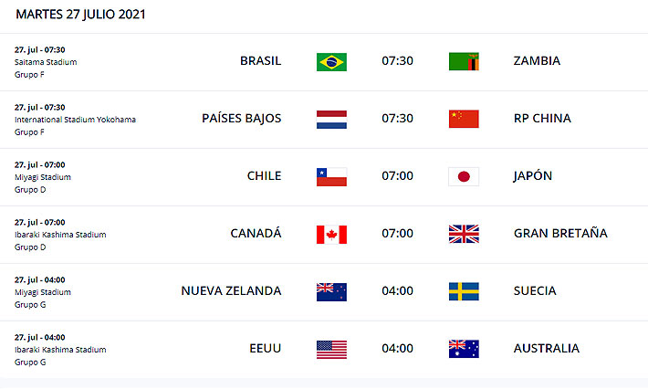Select the Netherlands flag icon
The height and width of the screenshot is (389, 648).
tap(330, 119)
